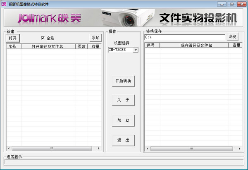Viewport: 248px width, 170px height.
Task: Browse save folder with 浏览 button
Action: 233,37
